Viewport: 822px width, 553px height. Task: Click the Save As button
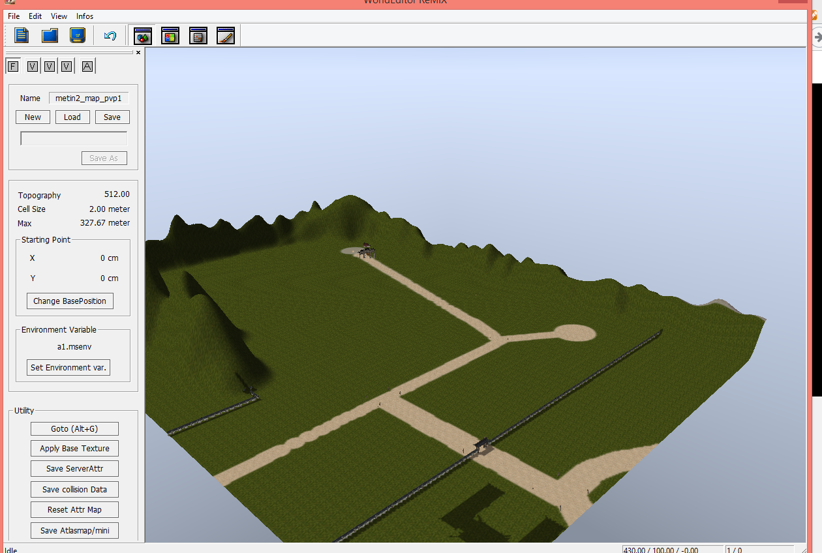104,158
